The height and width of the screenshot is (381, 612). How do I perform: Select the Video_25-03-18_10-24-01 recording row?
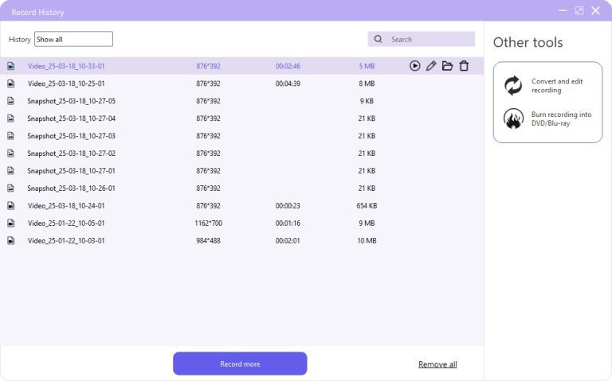point(66,205)
